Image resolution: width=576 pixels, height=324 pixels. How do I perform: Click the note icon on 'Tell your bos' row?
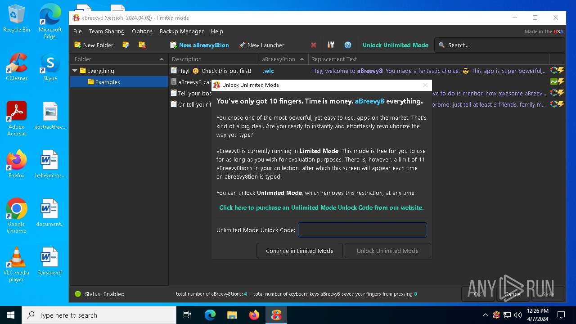[x=174, y=93]
